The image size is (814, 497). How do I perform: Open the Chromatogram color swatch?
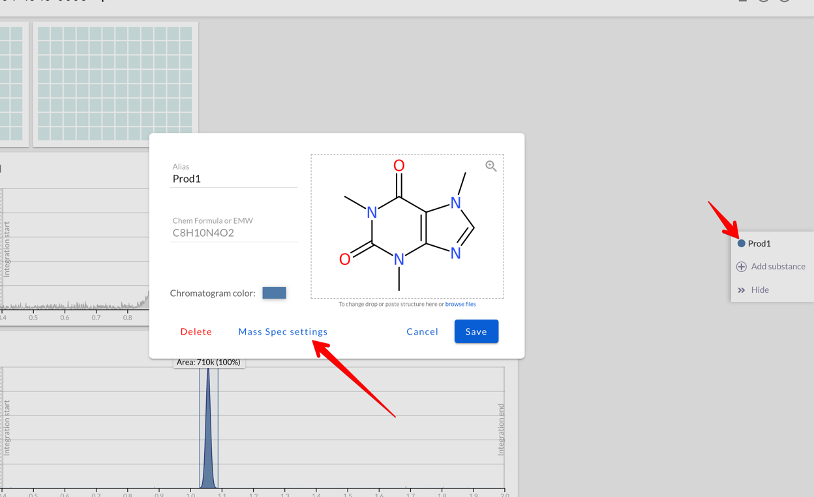coord(274,292)
